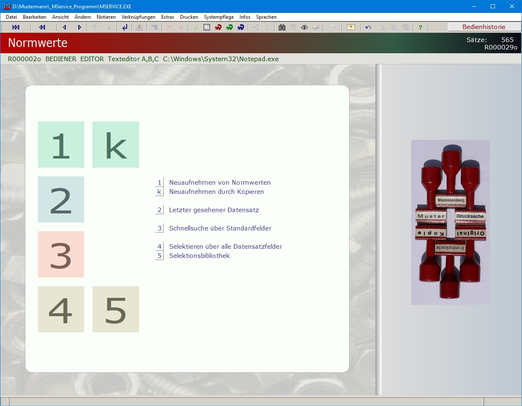Viewport: 522px width, 406px height.
Task: Click the greyed list lines icon
Action: pyautogui.click(x=293, y=27)
